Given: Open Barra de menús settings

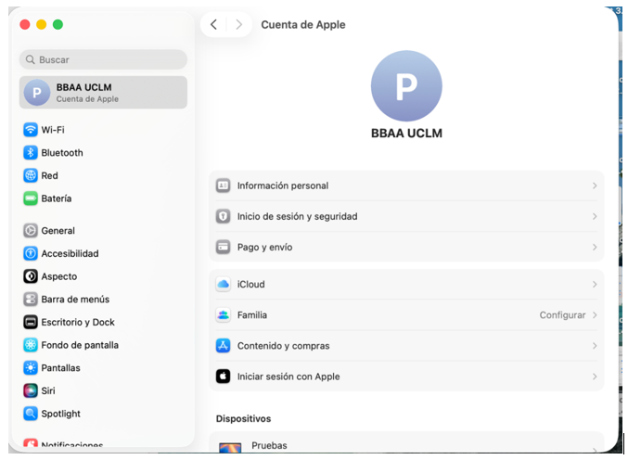Looking at the screenshot, I should pos(74,300).
